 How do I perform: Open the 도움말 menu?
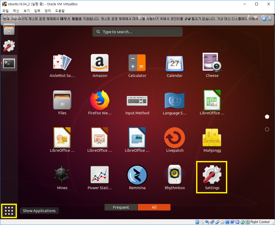tap(60, 11)
